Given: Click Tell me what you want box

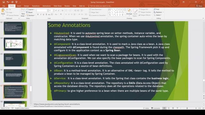Looking at the screenshot, I should pos(100,6).
